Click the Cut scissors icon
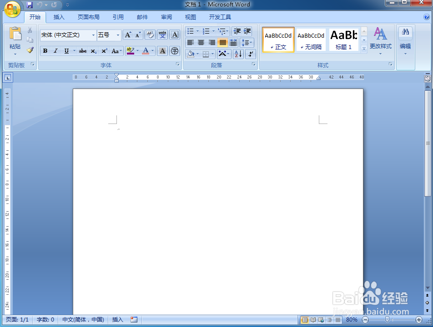Viewport: 433px width, 327px height. click(30, 30)
